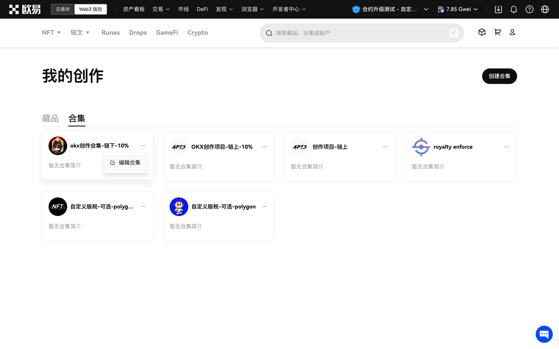
Task: Click 暂无合集简介 under royalty enforce
Action: point(428,167)
